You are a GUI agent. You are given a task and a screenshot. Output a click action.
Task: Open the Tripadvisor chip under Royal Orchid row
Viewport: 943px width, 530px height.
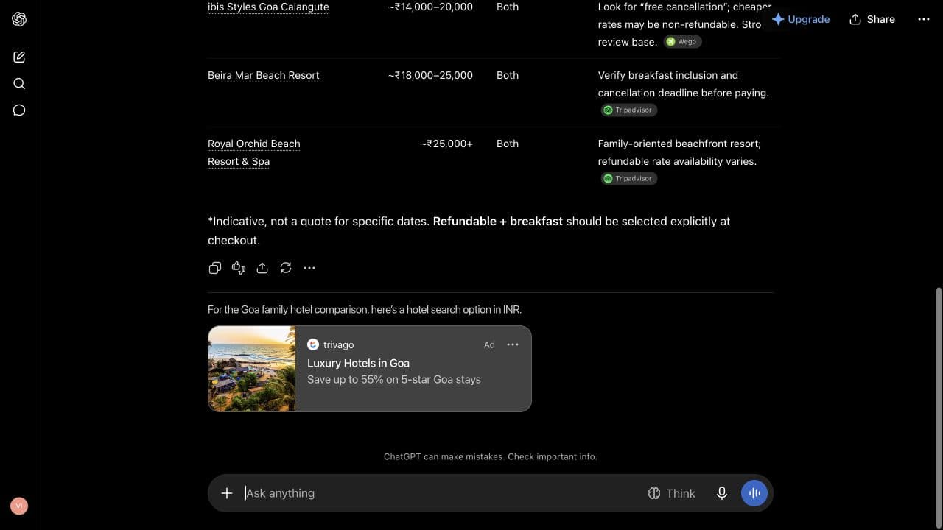628,178
